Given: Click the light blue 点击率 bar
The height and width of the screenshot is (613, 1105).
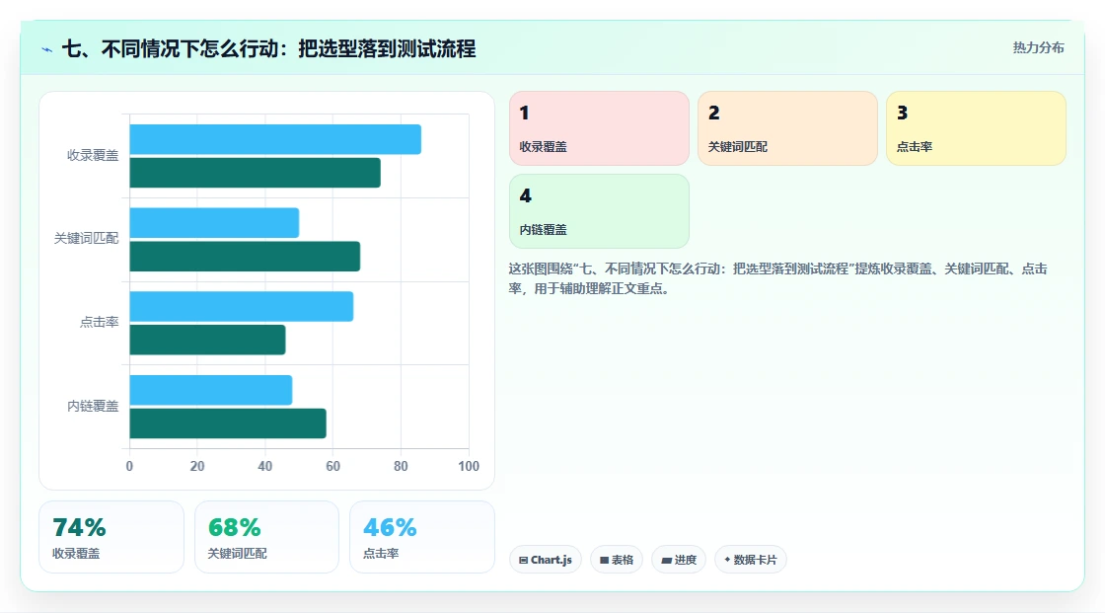Looking at the screenshot, I should 241,306.
